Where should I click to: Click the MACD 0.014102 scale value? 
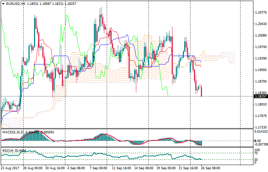click(x=260, y=132)
